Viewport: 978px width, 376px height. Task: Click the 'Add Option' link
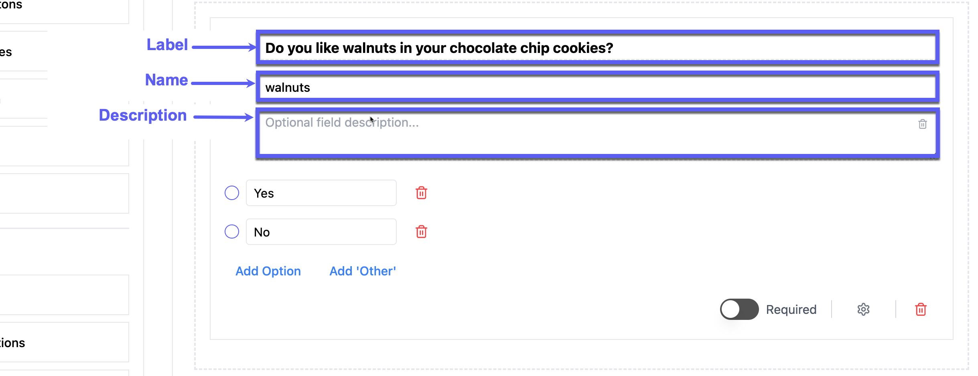point(268,271)
